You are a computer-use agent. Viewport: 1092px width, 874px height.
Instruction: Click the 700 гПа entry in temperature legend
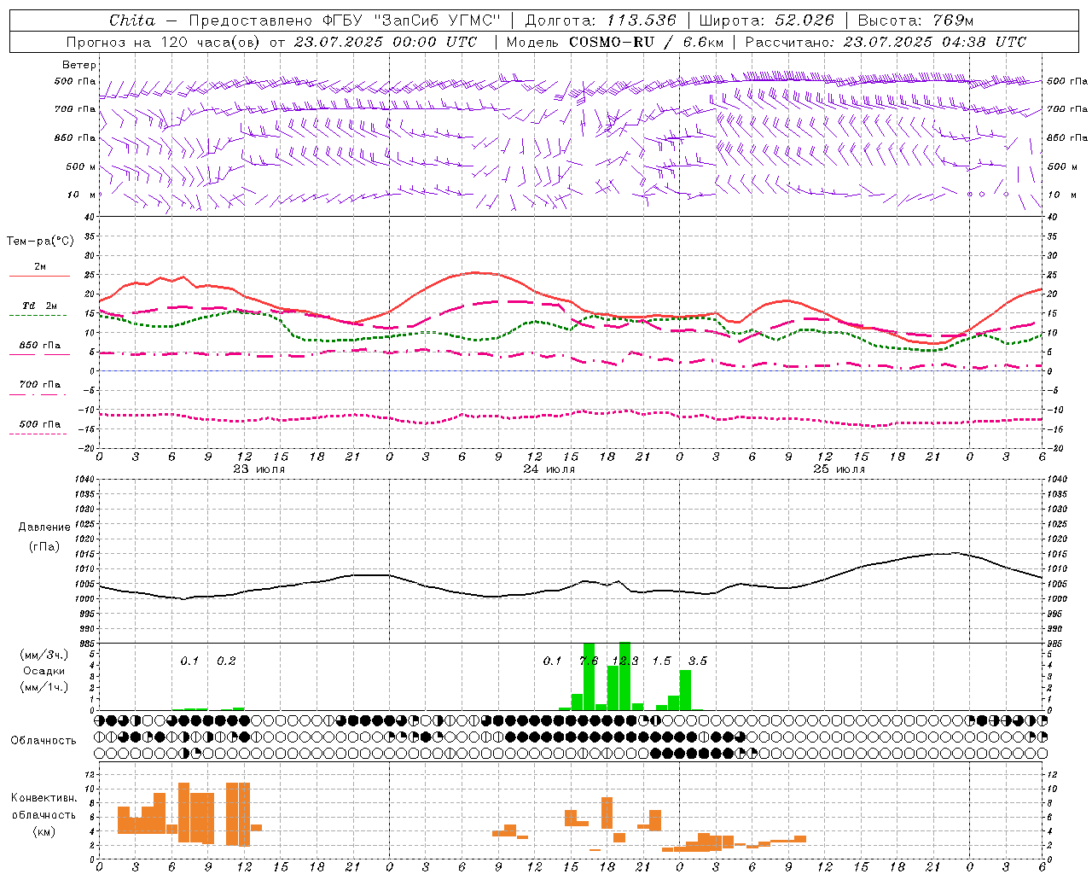pos(39,384)
